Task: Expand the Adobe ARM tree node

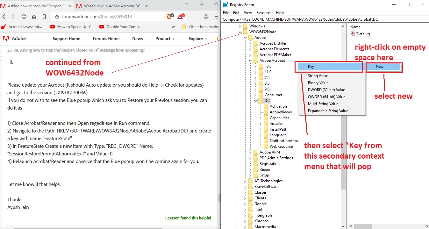Action: 250,152
